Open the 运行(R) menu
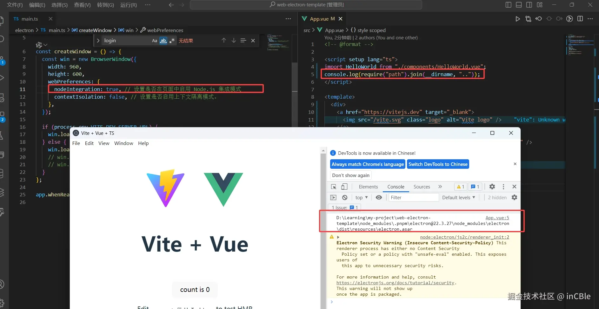Viewport: 599px width, 309px height. click(129, 5)
